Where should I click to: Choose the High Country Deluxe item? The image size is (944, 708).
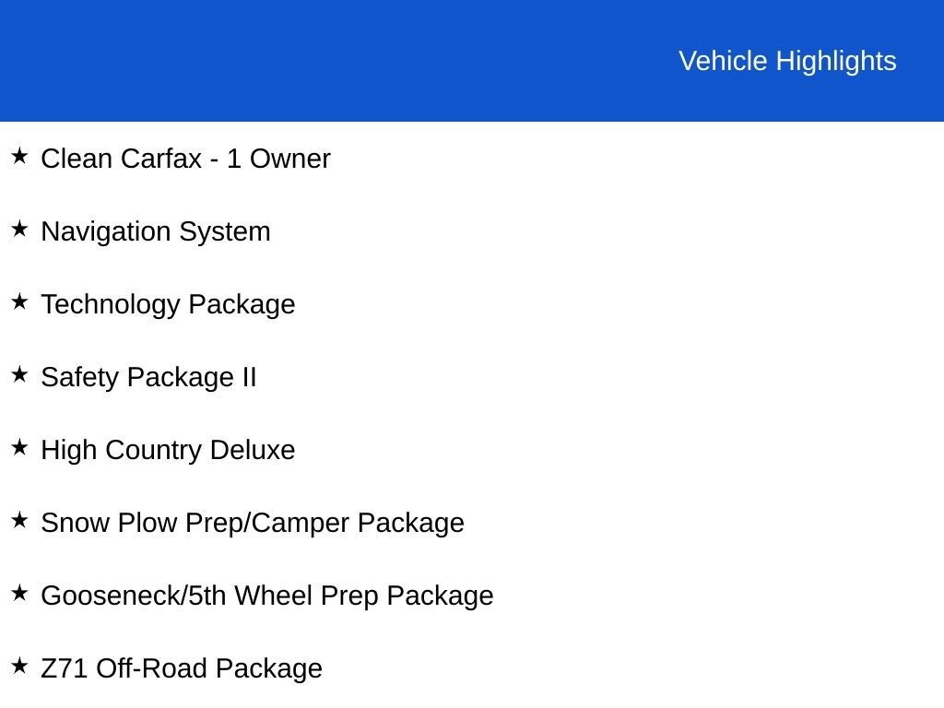pyautogui.click(x=168, y=450)
